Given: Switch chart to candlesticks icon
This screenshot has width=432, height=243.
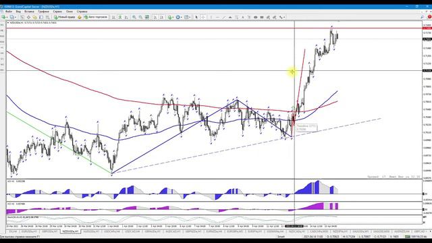Looking at the screenshot, I should tap(120, 17).
